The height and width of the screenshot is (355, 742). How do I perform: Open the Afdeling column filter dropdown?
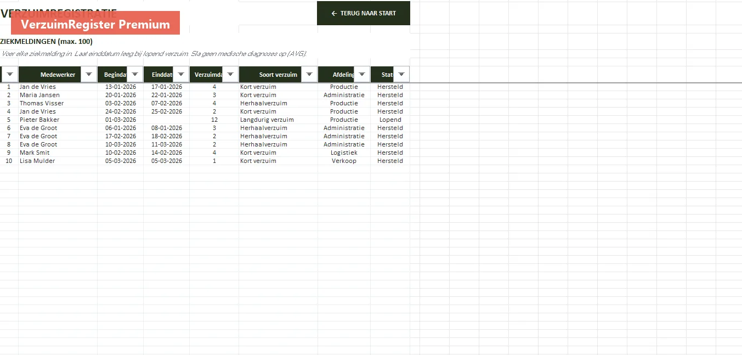click(362, 75)
